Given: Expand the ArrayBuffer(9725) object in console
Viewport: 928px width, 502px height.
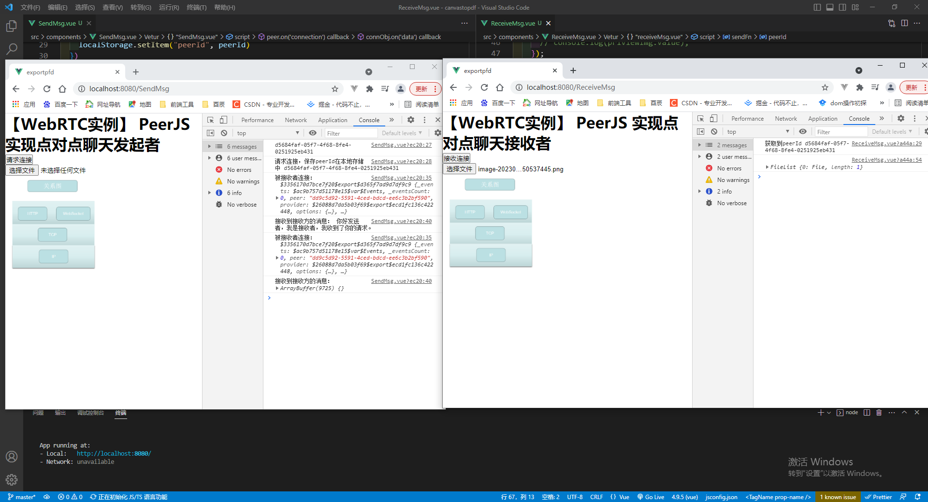Looking at the screenshot, I should click(277, 289).
